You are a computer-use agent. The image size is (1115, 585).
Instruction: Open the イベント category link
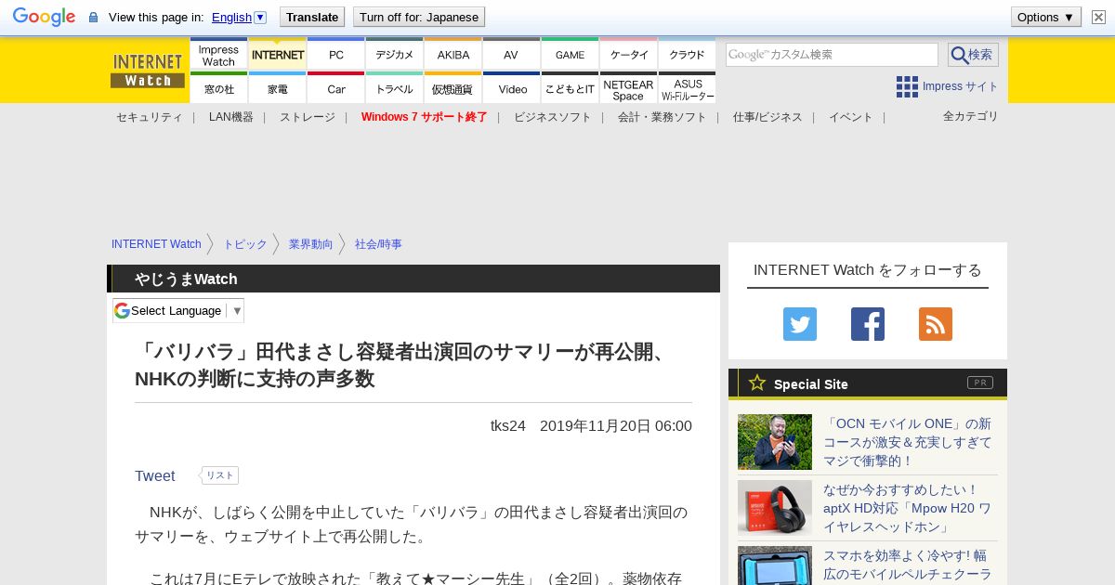coord(850,117)
